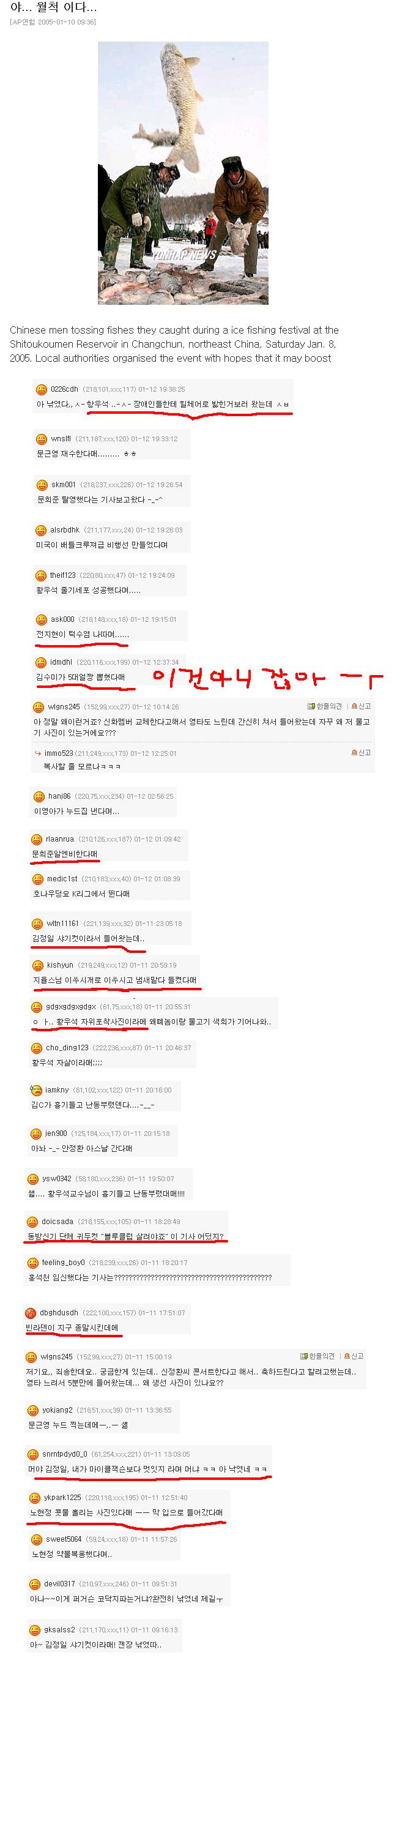Click the AP연합 source and date line
Screen dimensions: 419x1830
tap(53, 22)
